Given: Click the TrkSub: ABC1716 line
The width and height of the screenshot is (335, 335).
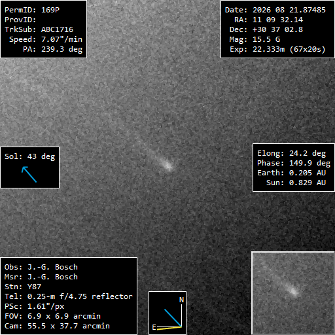Looking at the screenshot, I should pyautogui.click(x=39, y=29).
